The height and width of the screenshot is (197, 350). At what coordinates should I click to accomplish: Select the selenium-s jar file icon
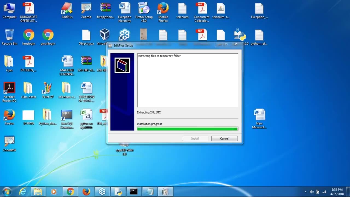click(x=221, y=11)
